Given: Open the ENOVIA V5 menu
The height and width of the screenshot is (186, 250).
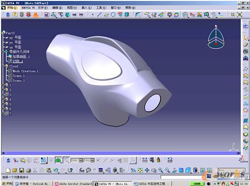Looking at the screenshot, I should (x=29, y=8).
